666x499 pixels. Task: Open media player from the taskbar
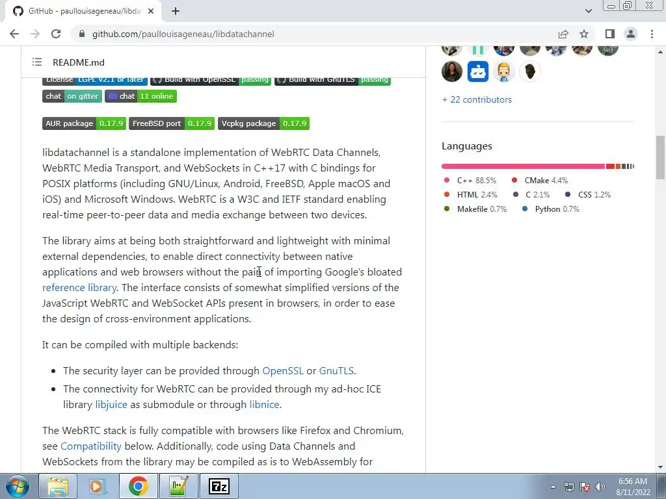[98, 486]
